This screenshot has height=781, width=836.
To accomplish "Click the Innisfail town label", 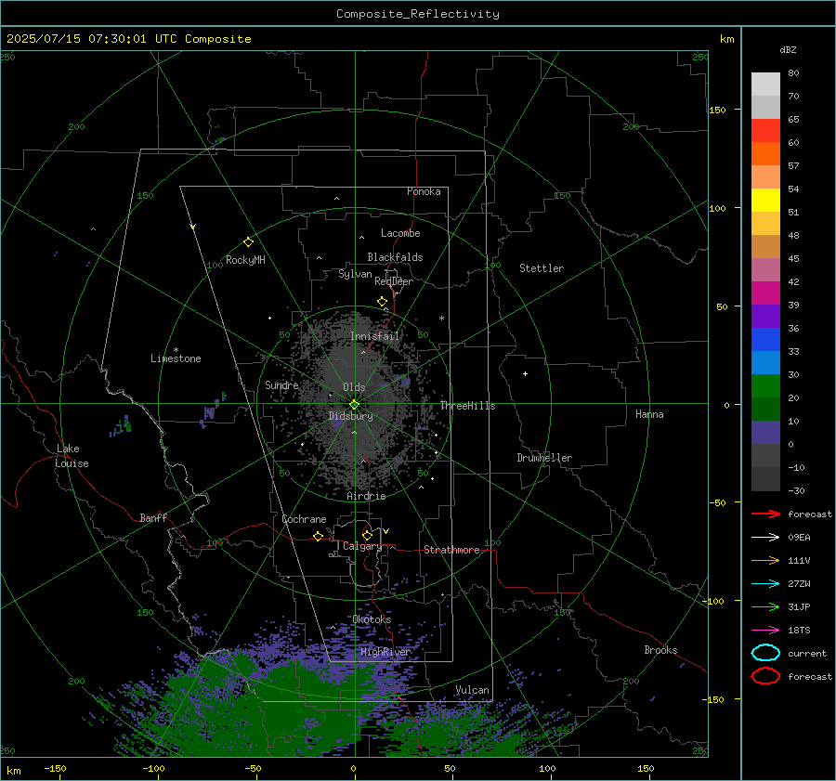I will [375, 336].
